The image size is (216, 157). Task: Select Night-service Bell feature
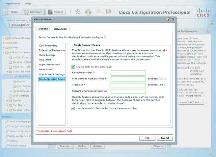[52, 65]
